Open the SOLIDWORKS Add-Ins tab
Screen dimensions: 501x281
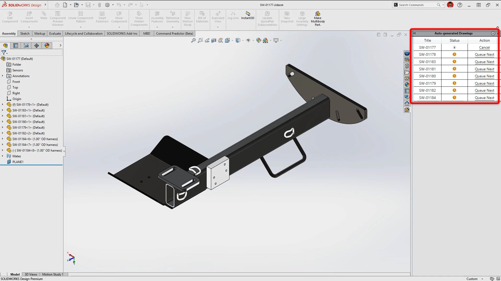(x=122, y=33)
